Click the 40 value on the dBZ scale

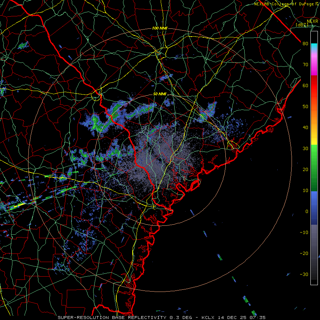point(305,128)
